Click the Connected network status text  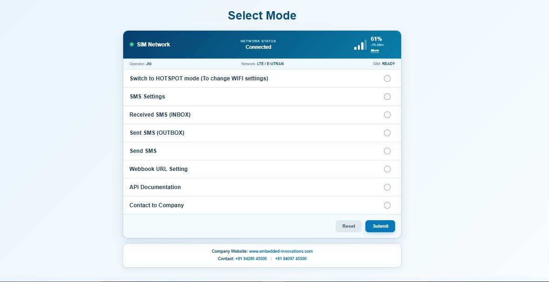[258, 47]
